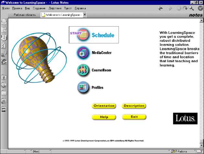
Task: Open the Работа location popup in status bar
Action: click(x=182, y=151)
